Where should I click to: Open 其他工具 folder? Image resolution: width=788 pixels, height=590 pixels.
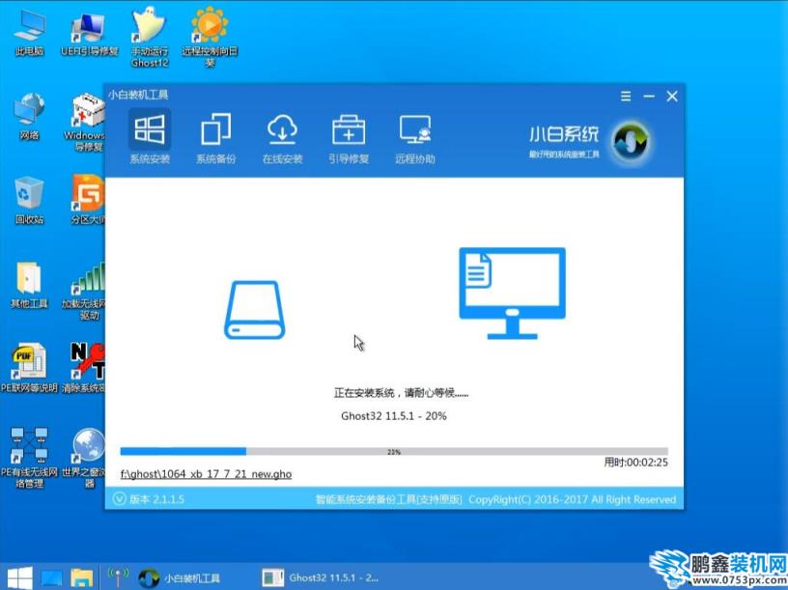point(29,285)
